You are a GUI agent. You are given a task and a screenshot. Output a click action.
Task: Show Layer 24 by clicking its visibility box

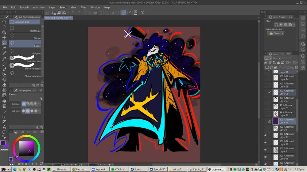point(266,78)
